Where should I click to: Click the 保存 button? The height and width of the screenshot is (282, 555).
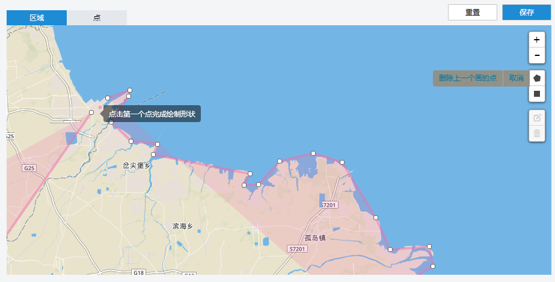[x=526, y=13]
